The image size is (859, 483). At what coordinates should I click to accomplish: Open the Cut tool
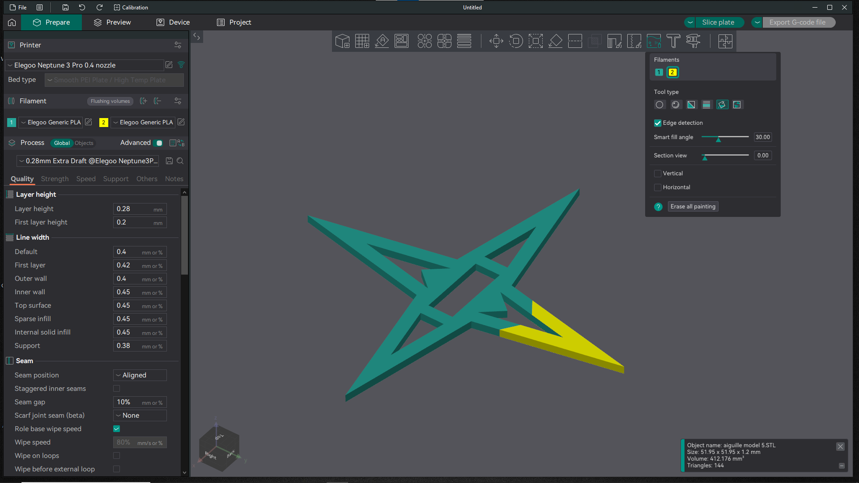[x=575, y=41]
